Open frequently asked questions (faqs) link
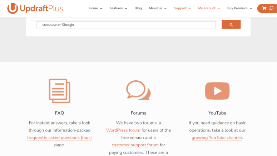This screenshot has height=156, width=277. tap(59, 137)
